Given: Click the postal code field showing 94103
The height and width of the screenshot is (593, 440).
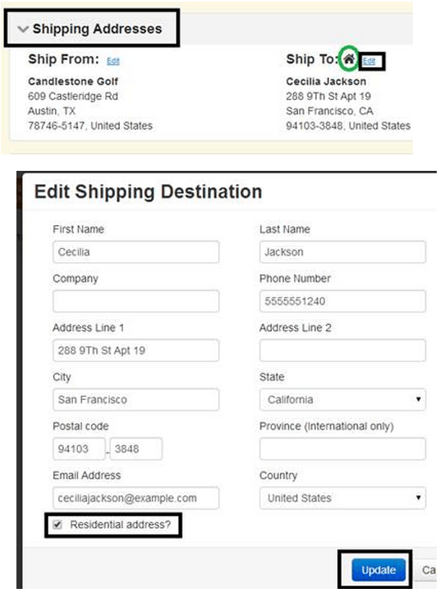Looking at the screenshot, I should pyautogui.click(x=79, y=449).
